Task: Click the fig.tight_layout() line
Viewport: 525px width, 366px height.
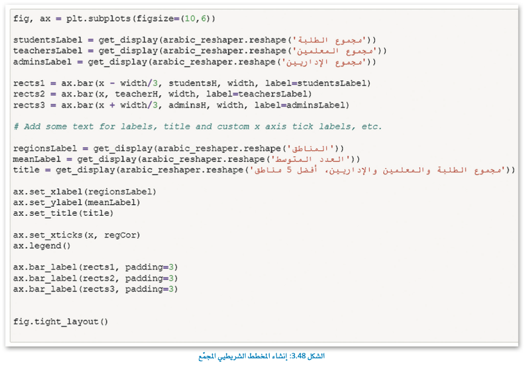Action: pos(61,322)
